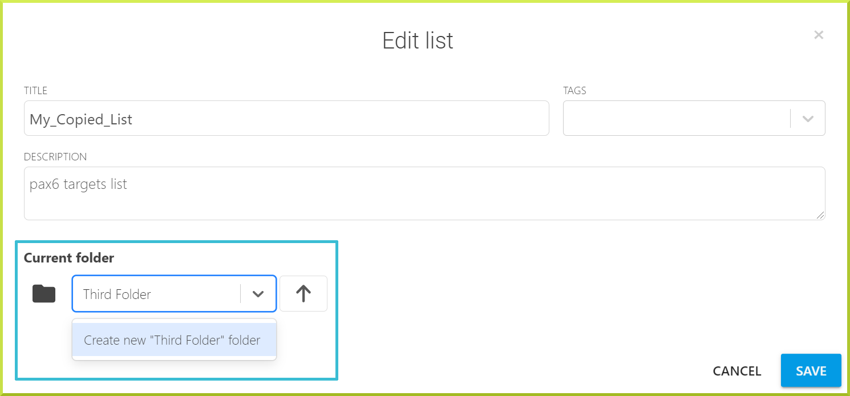
Task: Close the Edit list dialog with X
Action: [819, 35]
